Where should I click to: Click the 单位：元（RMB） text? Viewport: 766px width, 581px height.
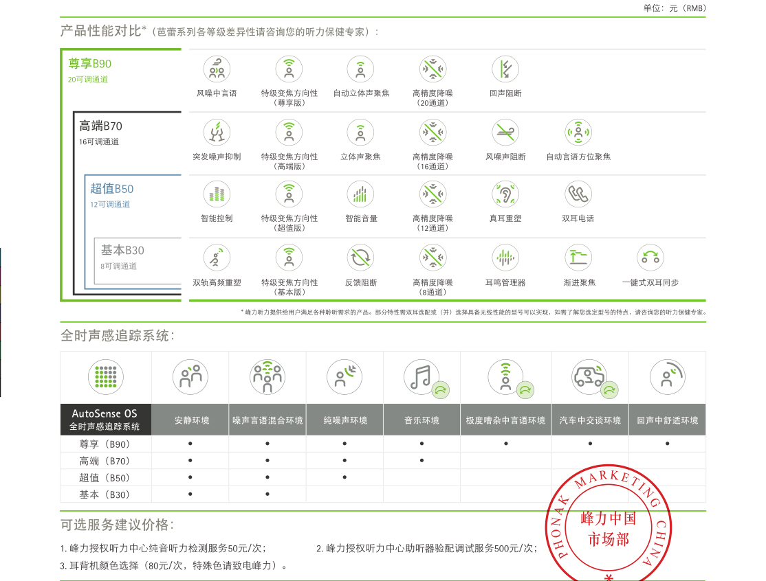pos(675,8)
